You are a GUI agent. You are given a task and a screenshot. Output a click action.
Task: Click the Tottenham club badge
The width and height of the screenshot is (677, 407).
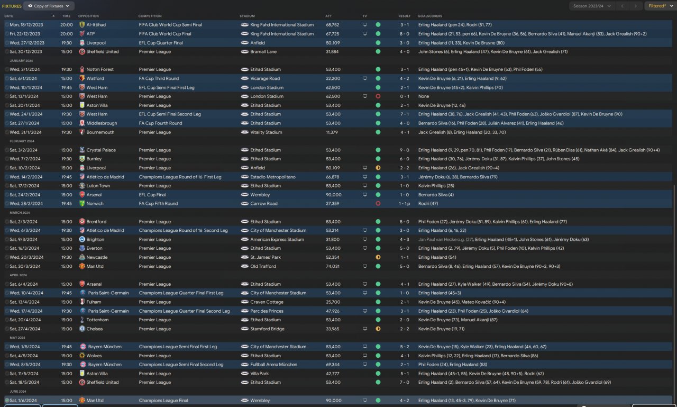coord(82,320)
